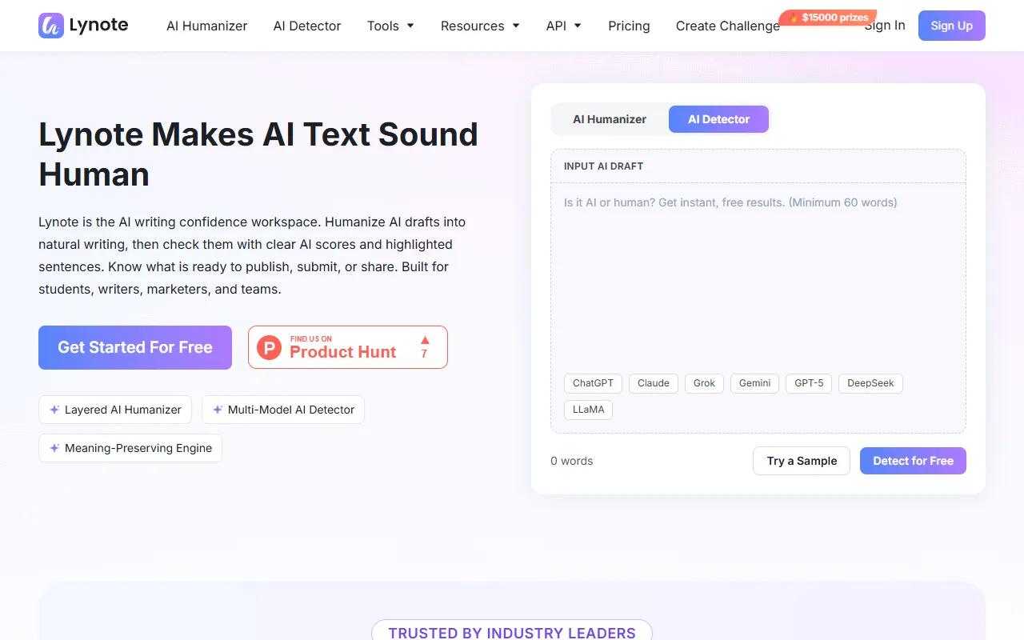Open AI Humanizer in the top navigation
The image size is (1024, 640).
click(207, 26)
